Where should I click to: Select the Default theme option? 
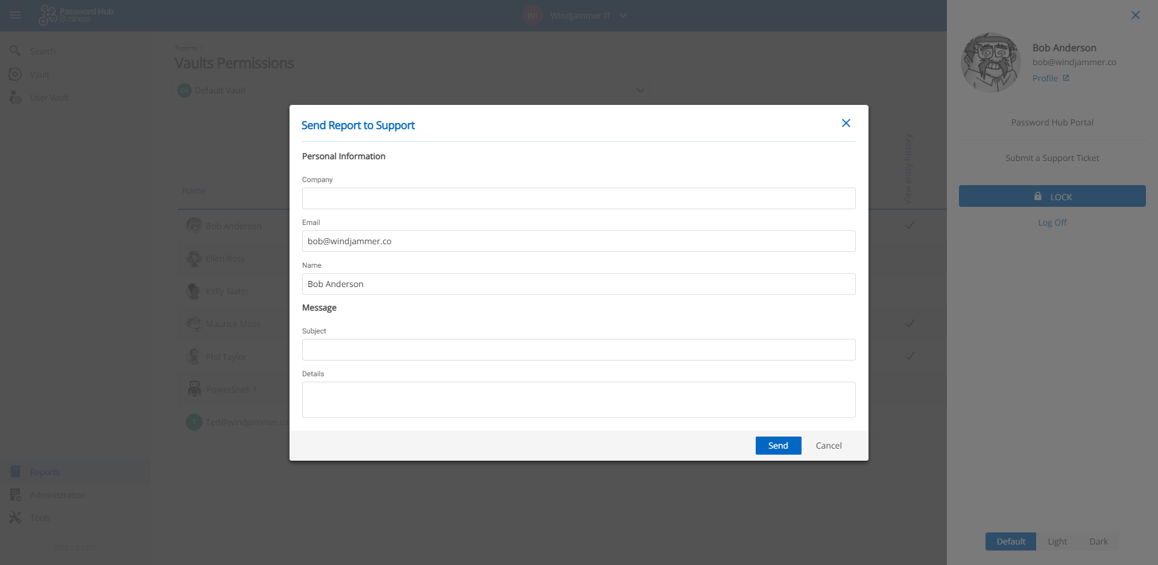coord(1010,541)
